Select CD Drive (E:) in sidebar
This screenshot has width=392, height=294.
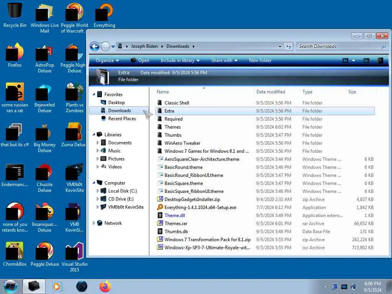coord(121,199)
